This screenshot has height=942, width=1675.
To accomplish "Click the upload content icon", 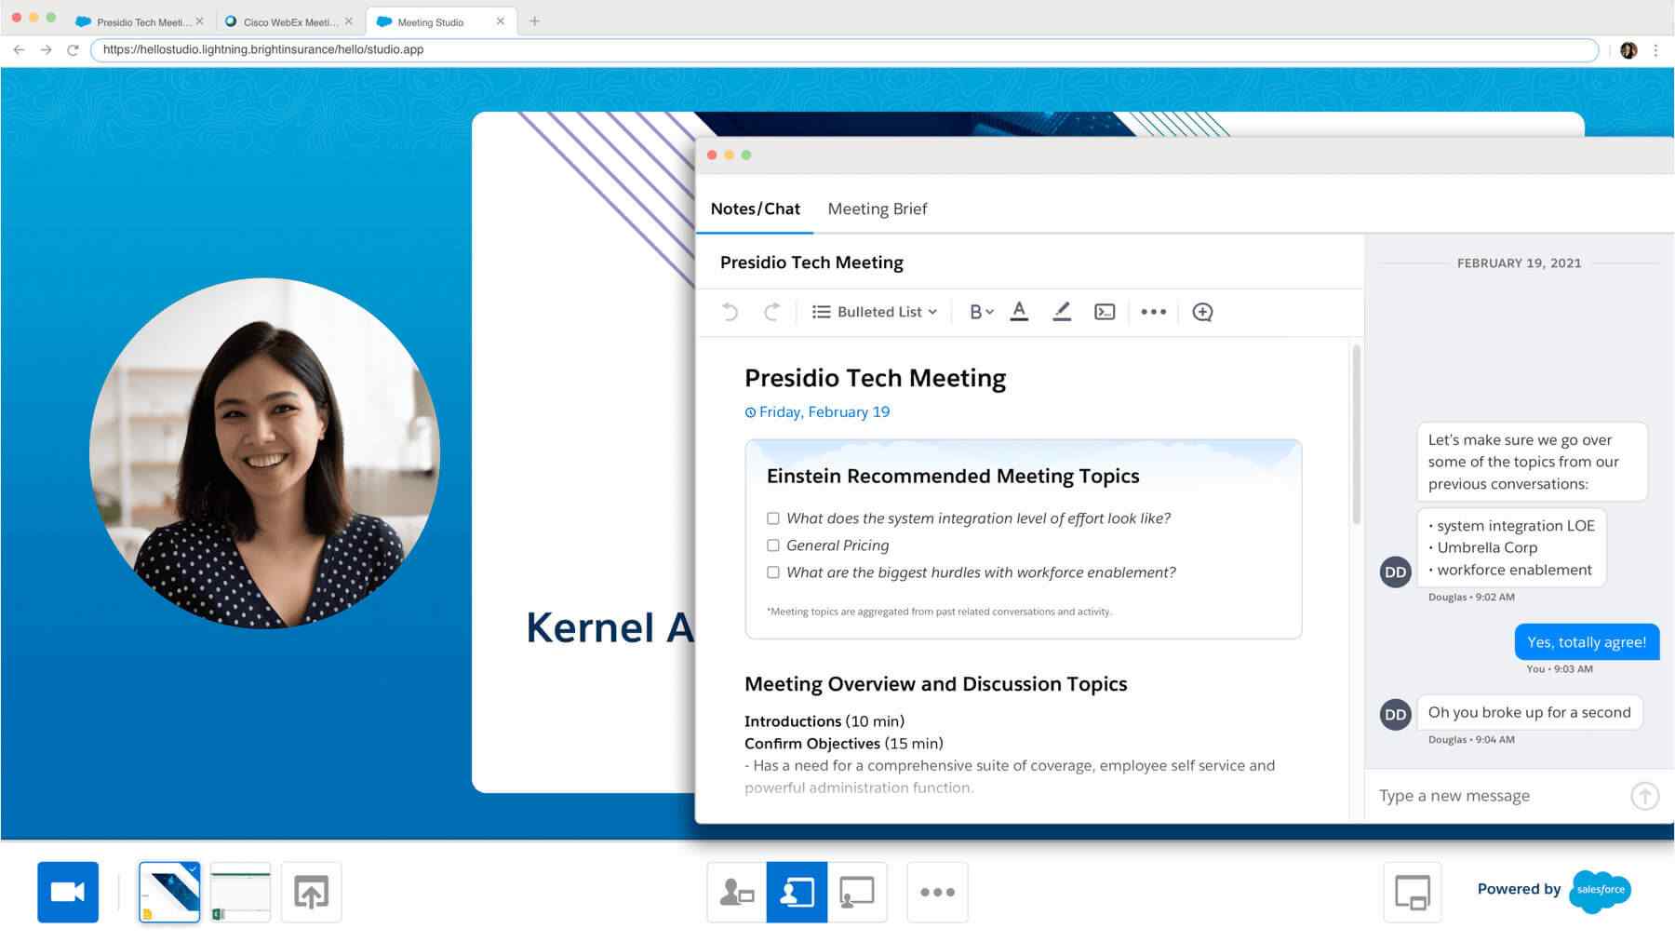I will 312,892.
